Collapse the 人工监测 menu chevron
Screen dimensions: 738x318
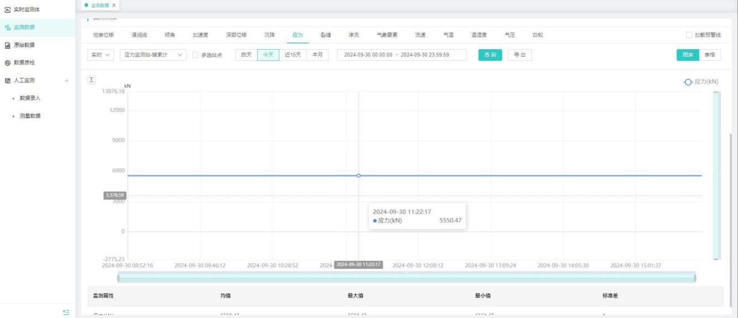(67, 81)
